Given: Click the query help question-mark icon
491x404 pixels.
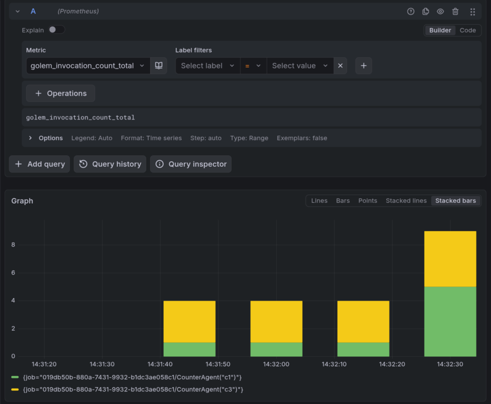Looking at the screenshot, I should (x=411, y=11).
